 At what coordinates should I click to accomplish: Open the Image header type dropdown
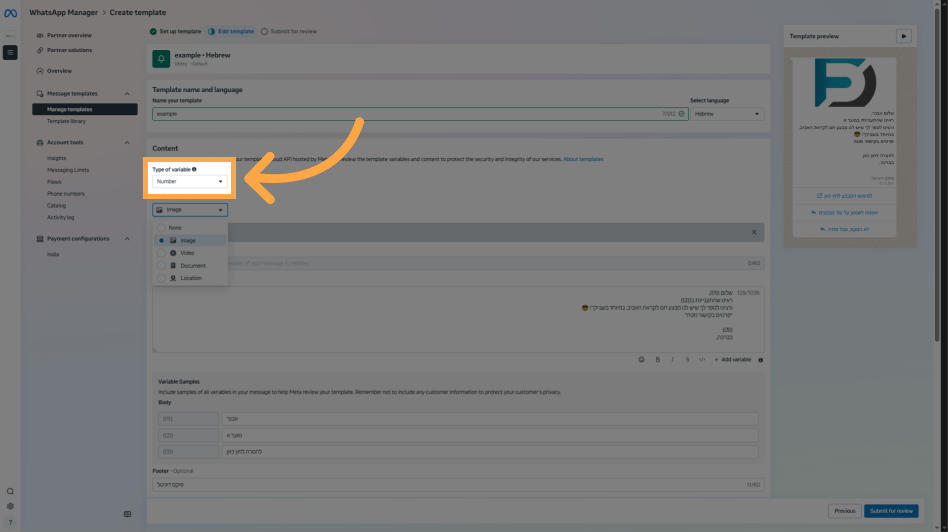pos(190,210)
